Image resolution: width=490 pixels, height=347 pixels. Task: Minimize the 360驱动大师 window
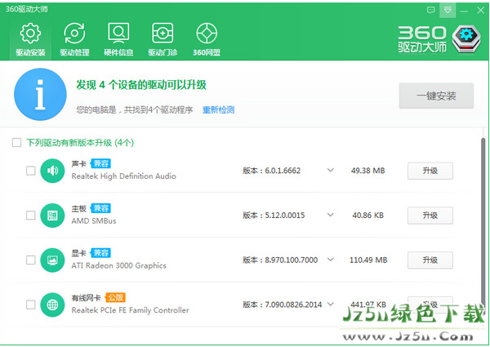coord(464,11)
